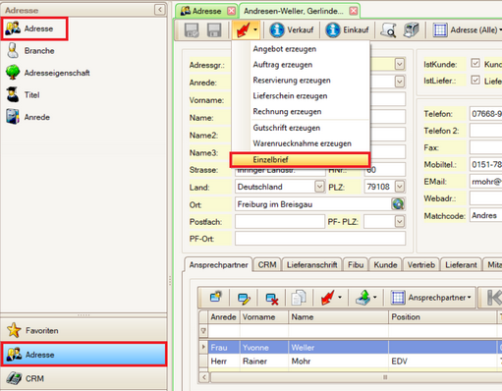This screenshot has width=502, height=391.
Task: Choose Lieferschein erzeugen
Action: pos(290,96)
